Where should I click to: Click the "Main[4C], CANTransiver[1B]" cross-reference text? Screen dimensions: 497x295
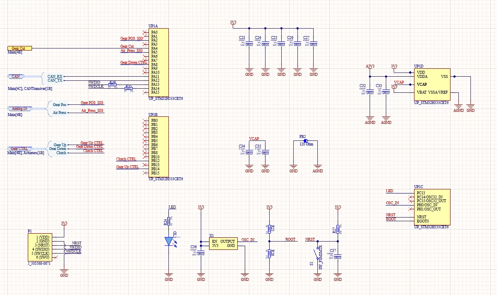pos(30,89)
